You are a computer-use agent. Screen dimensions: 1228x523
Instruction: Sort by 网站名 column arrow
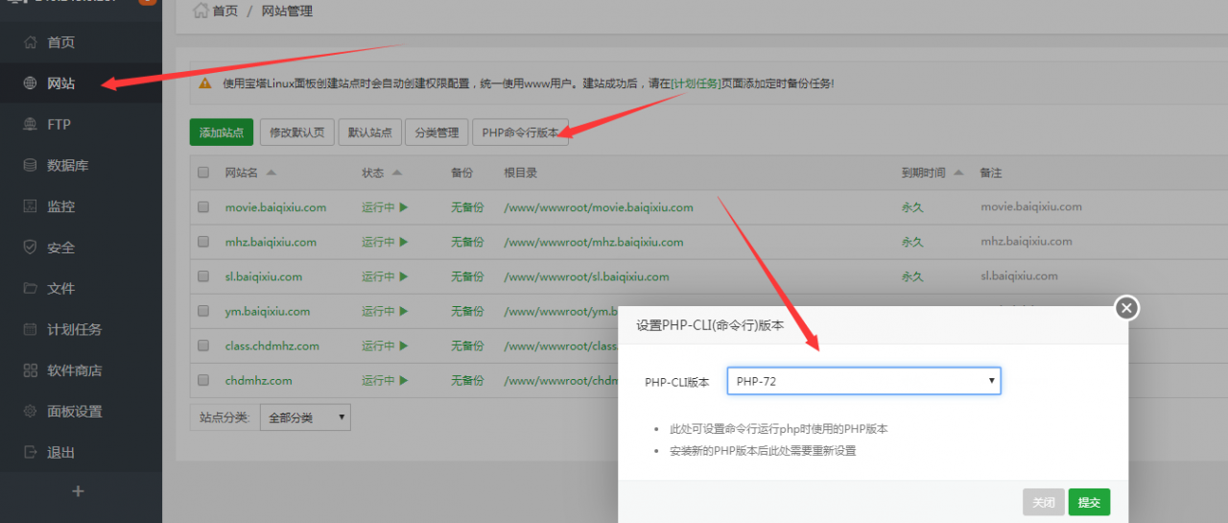pos(271,173)
